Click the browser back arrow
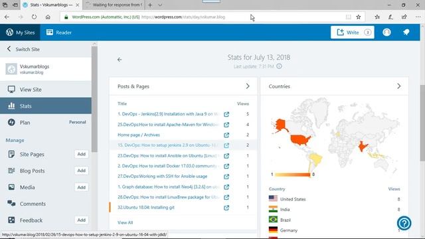The image size is (425, 239). point(7,17)
